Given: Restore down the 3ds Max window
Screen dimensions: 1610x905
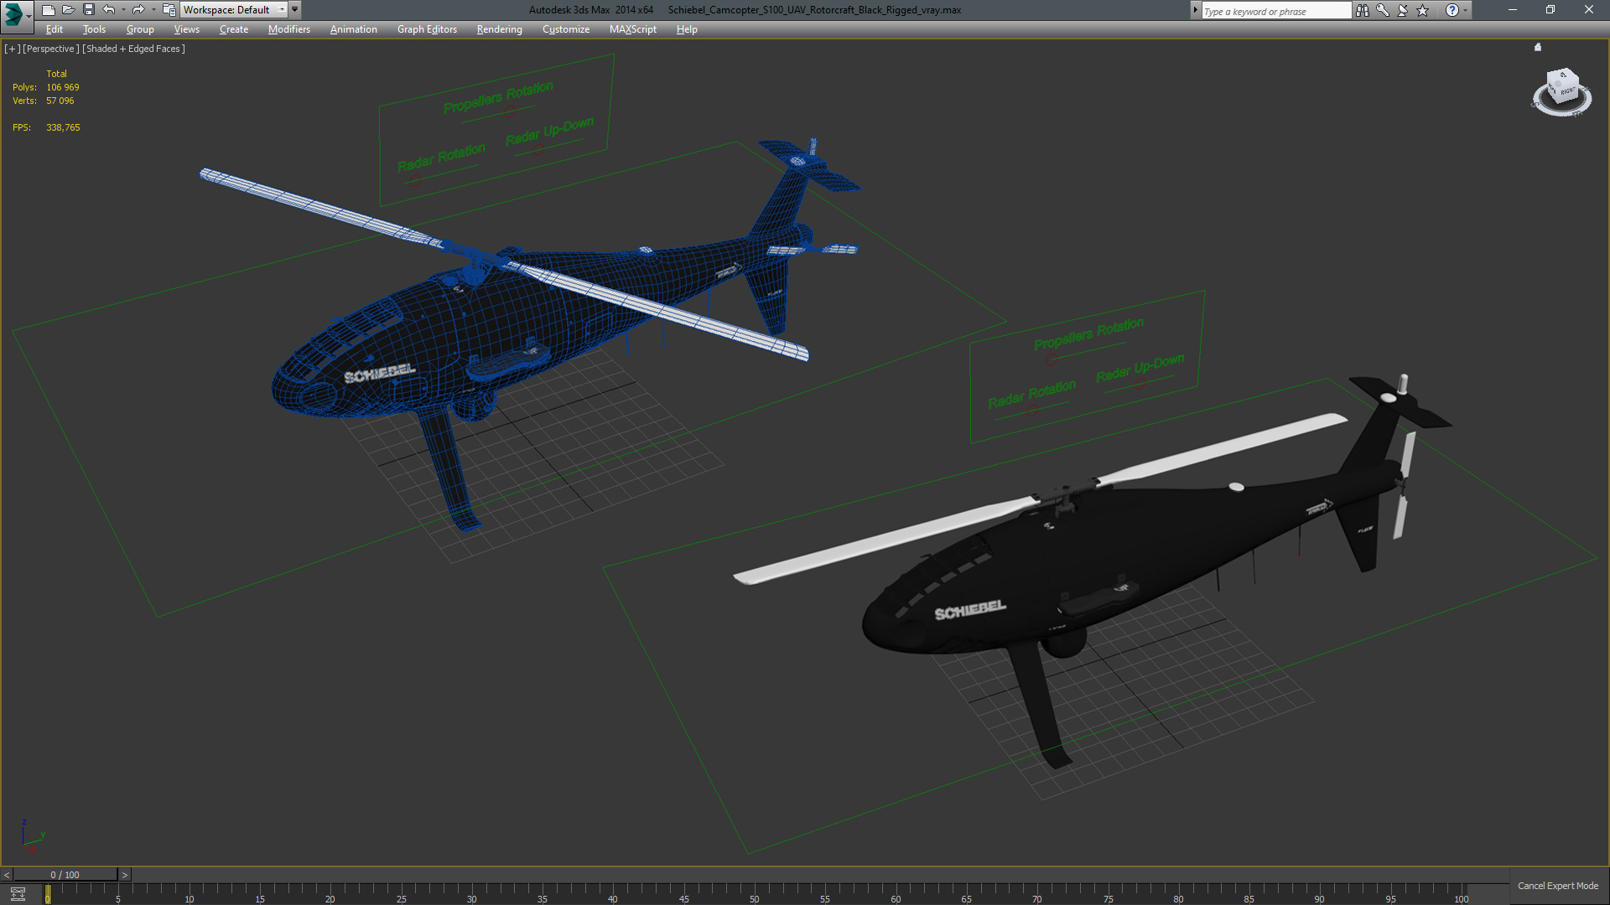Looking at the screenshot, I should (1550, 10).
